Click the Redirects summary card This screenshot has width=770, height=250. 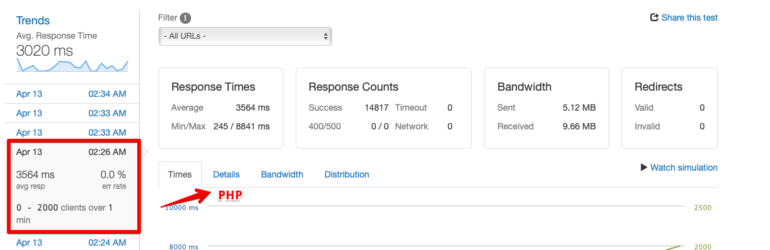669,108
